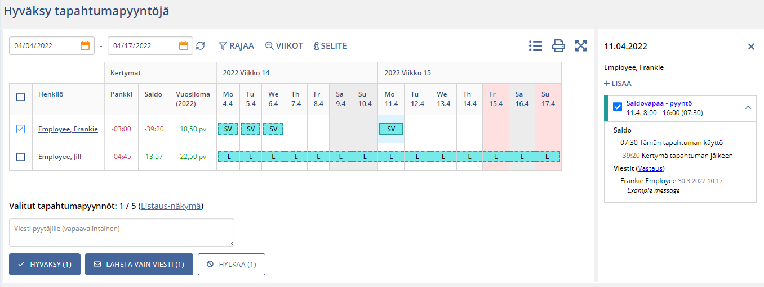The image size is (764, 287).
Task: Close the 11.04.2022 detail panel
Action: 751,47
